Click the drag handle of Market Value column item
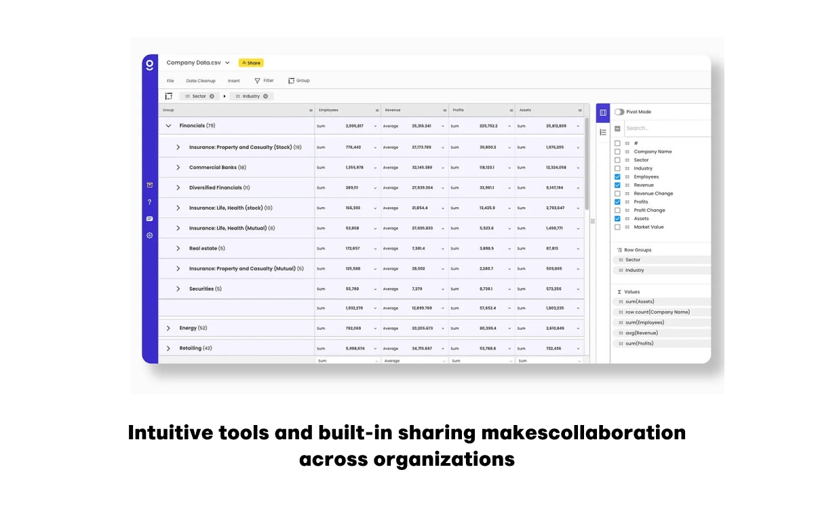This screenshot has height=516, width=814. 627,227
